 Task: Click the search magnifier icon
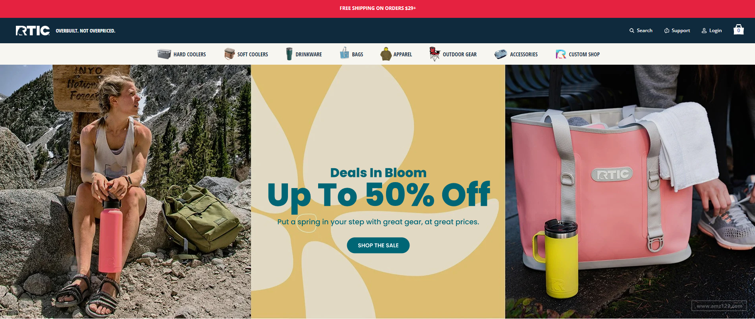631,31
